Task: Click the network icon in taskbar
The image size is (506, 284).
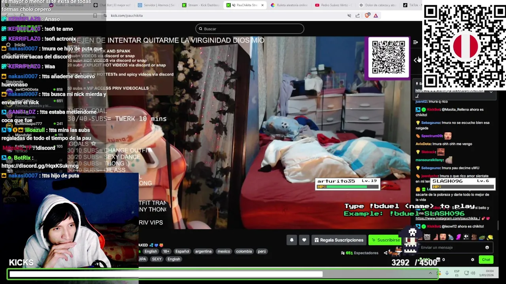Action: [x=466, y=273]
